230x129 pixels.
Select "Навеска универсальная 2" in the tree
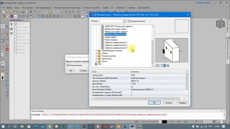pyautogui.click(x=116, y=45)
